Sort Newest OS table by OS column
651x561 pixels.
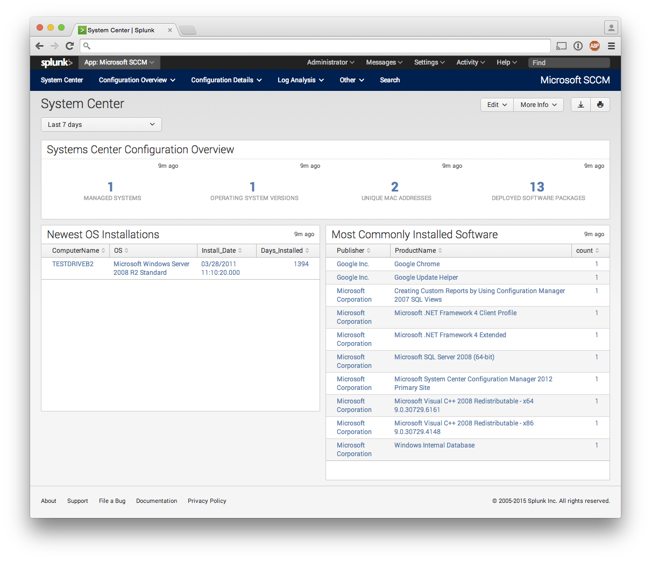click(x=121, y=251)
